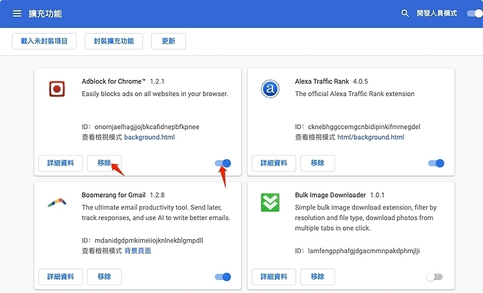
Task: Disable the Adblock for Chrome extension
Action: pyautogui.click(x=223, y=163)
